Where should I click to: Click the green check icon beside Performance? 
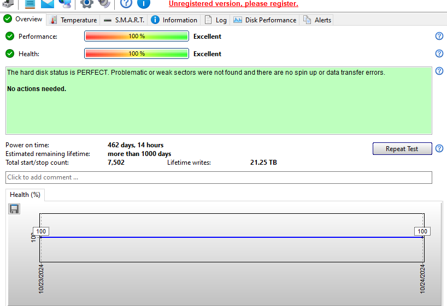(x=10, y=36)
